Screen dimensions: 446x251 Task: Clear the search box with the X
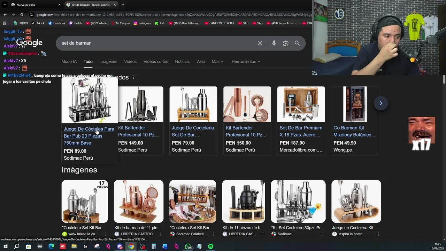point(260,43)
